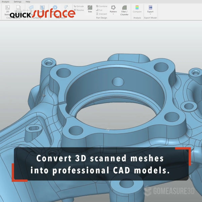
Task: Select the Fit surface tool icon
Action: [x=31, y=7]
